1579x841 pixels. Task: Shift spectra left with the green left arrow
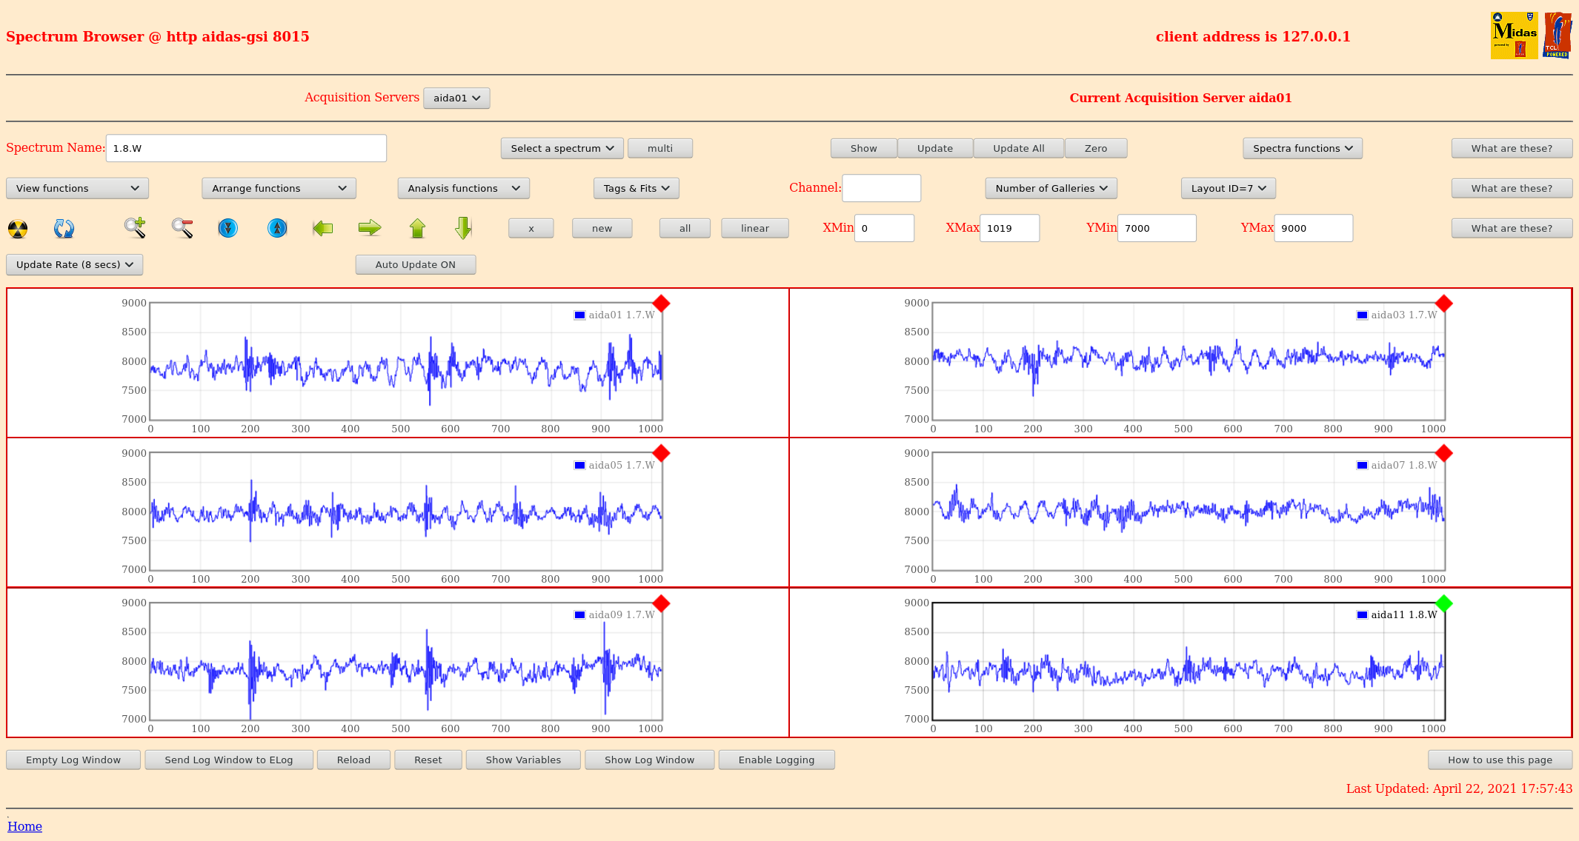point(323,228)
